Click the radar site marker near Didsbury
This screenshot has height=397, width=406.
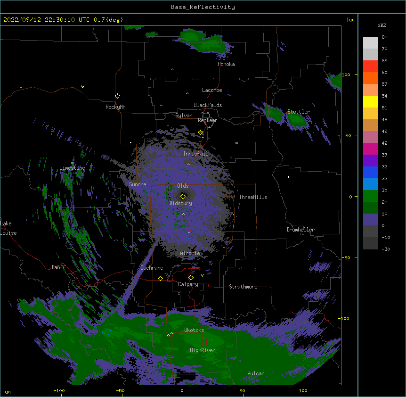click(183, 196)
